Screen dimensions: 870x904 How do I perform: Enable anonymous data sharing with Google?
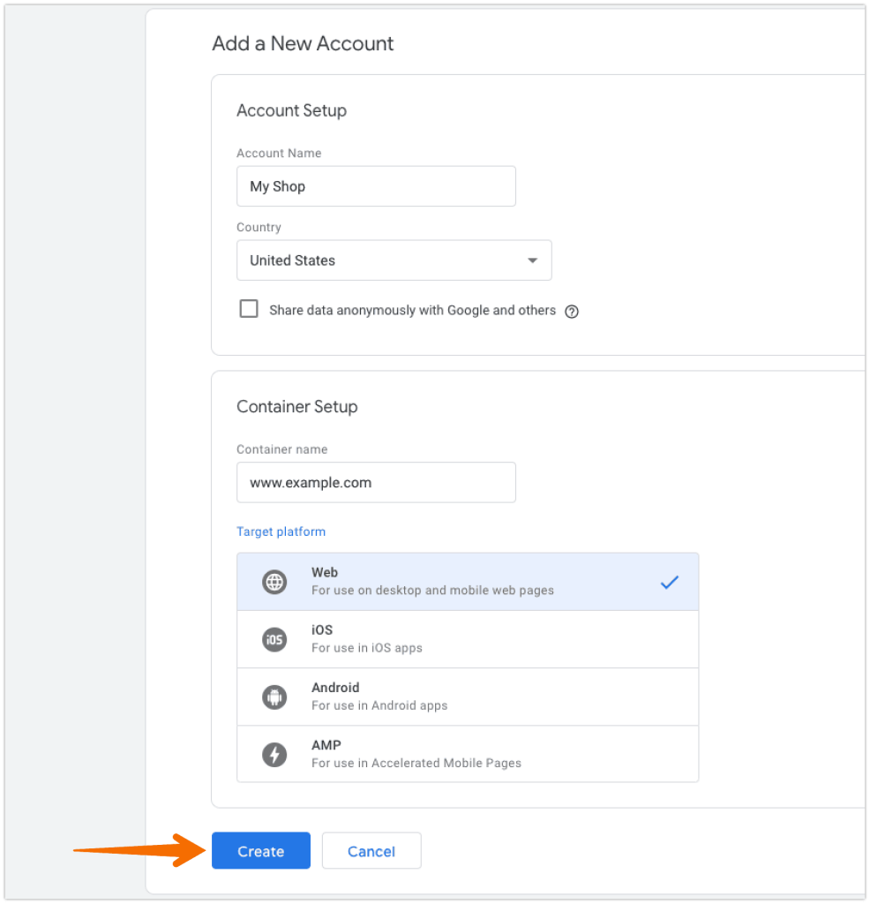248,308
